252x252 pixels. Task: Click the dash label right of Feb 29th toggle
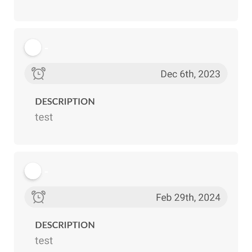coord(46,172)
